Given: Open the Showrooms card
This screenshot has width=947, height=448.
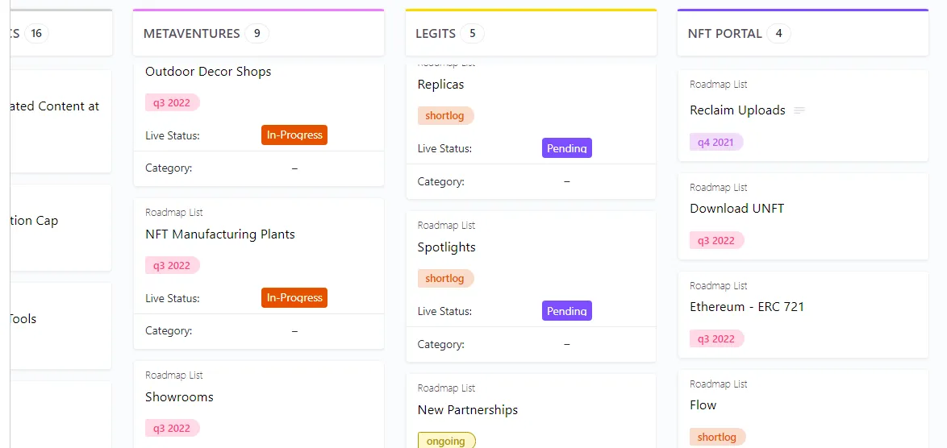Looking at the screenshot, I should click(179, 396).
